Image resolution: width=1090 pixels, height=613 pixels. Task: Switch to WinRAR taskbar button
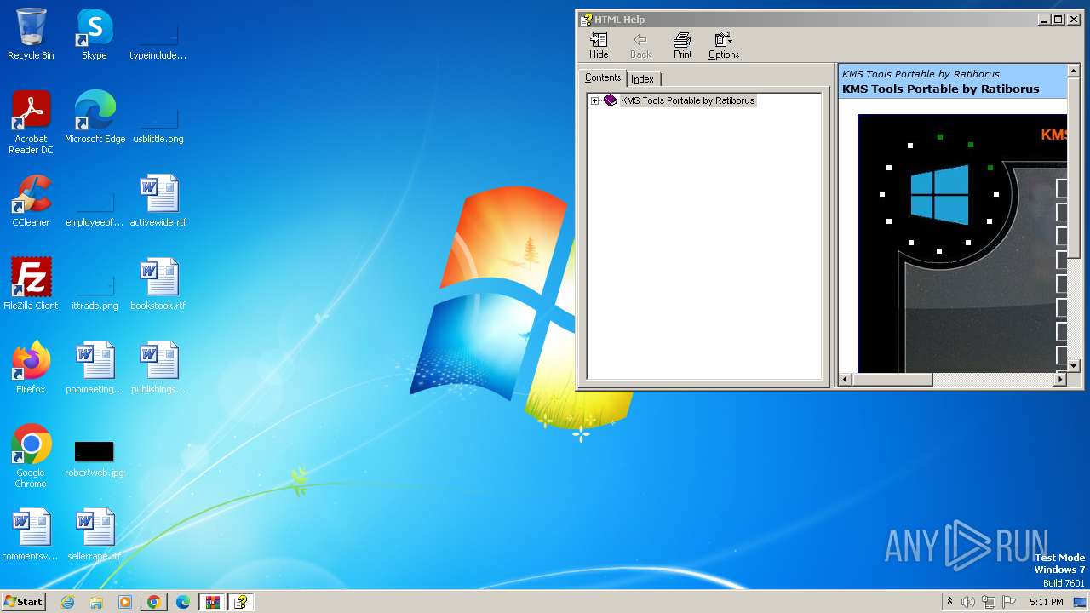tap(212, 602)
